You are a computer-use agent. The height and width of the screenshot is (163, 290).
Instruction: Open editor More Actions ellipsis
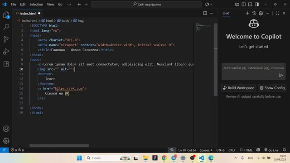[x=212, y=13]
